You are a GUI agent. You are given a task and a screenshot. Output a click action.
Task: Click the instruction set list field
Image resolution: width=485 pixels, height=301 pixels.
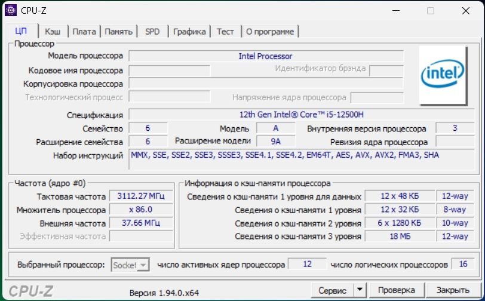302,159
